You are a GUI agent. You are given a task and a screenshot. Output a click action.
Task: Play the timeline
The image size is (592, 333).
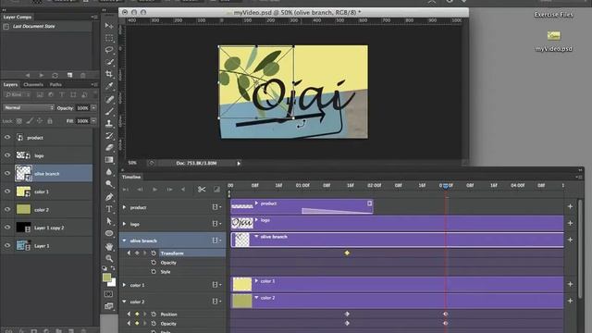pos(154,189)
